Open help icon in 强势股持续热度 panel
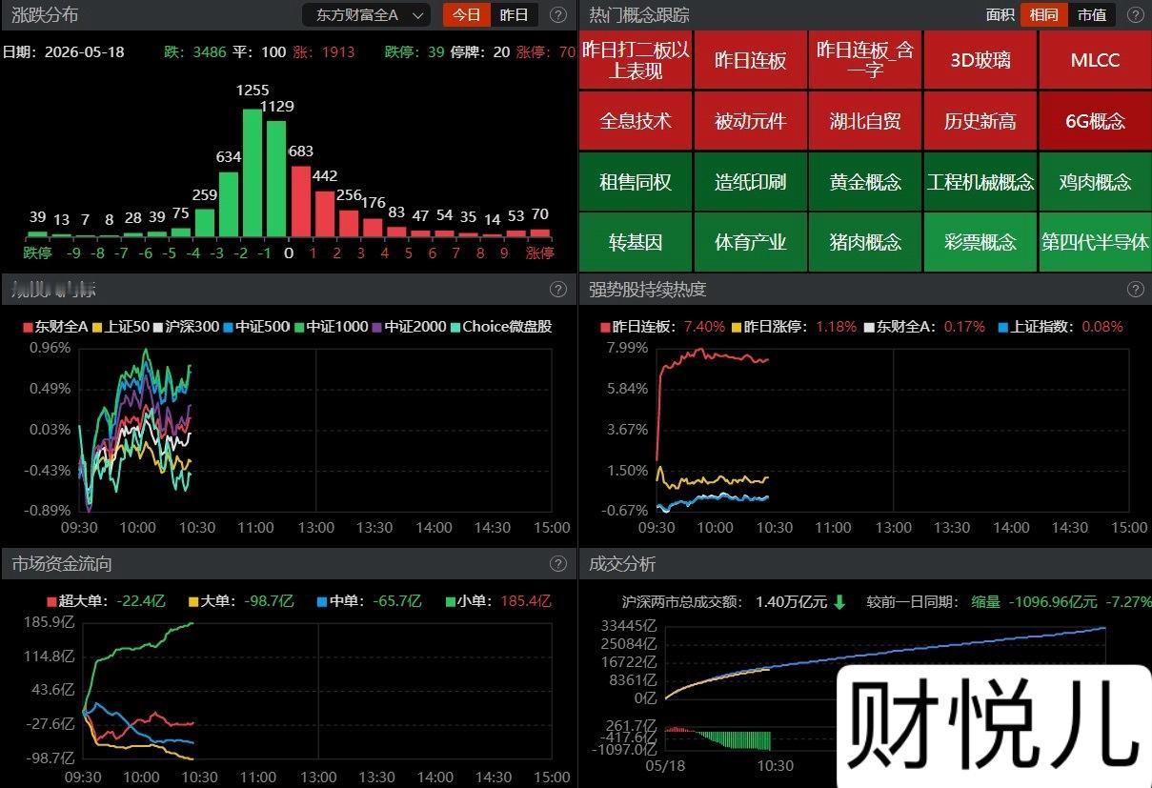This screenshot has height=788, width=1152. click(x=1135, y=289)
